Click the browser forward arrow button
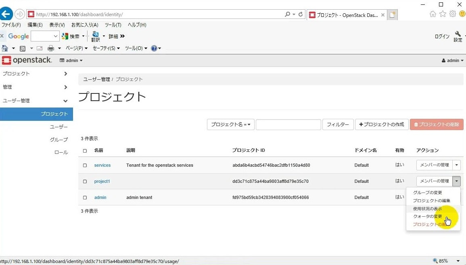The height and width of the screenshot is (265, 466). pyautogui.click(x=20, y=14)
